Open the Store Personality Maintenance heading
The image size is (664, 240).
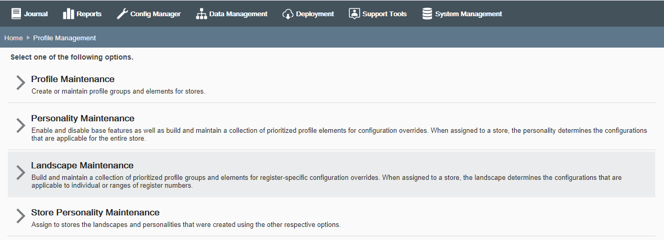pos(95,213)
